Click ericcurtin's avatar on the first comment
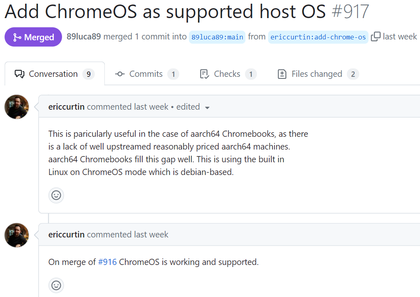This screenshot has height=297, width=420. 16,107
